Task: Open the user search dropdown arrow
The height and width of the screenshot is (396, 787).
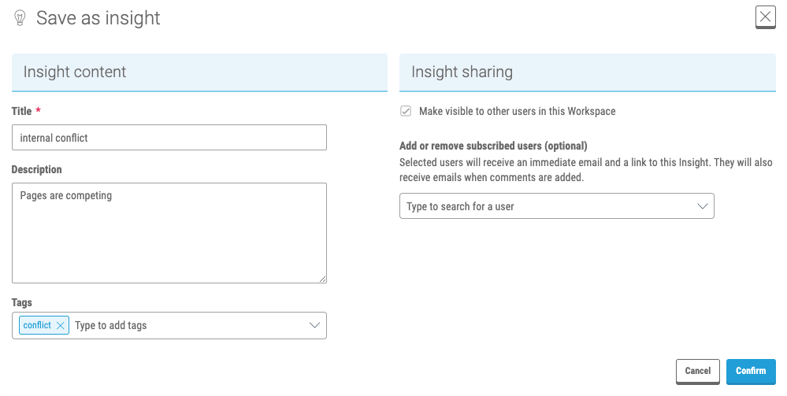Action: coord(702,206)
